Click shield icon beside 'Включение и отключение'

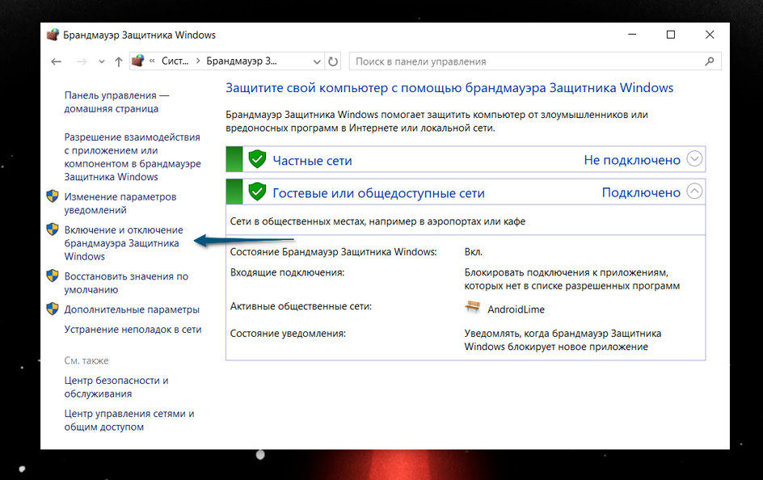[x=53, y=229]
